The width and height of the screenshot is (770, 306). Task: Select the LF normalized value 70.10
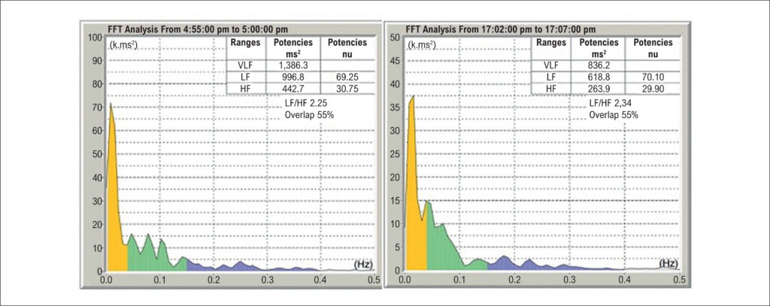point(653,77)
